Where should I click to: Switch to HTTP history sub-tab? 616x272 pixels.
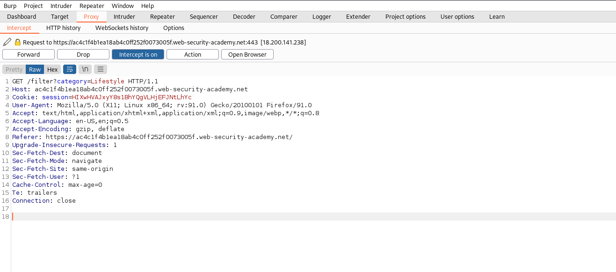[x=64, y=28]
